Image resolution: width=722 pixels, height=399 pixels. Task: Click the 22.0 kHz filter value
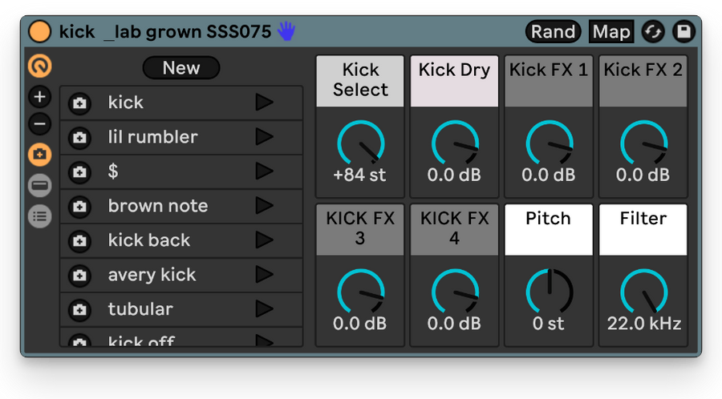[x=643, y=324]
